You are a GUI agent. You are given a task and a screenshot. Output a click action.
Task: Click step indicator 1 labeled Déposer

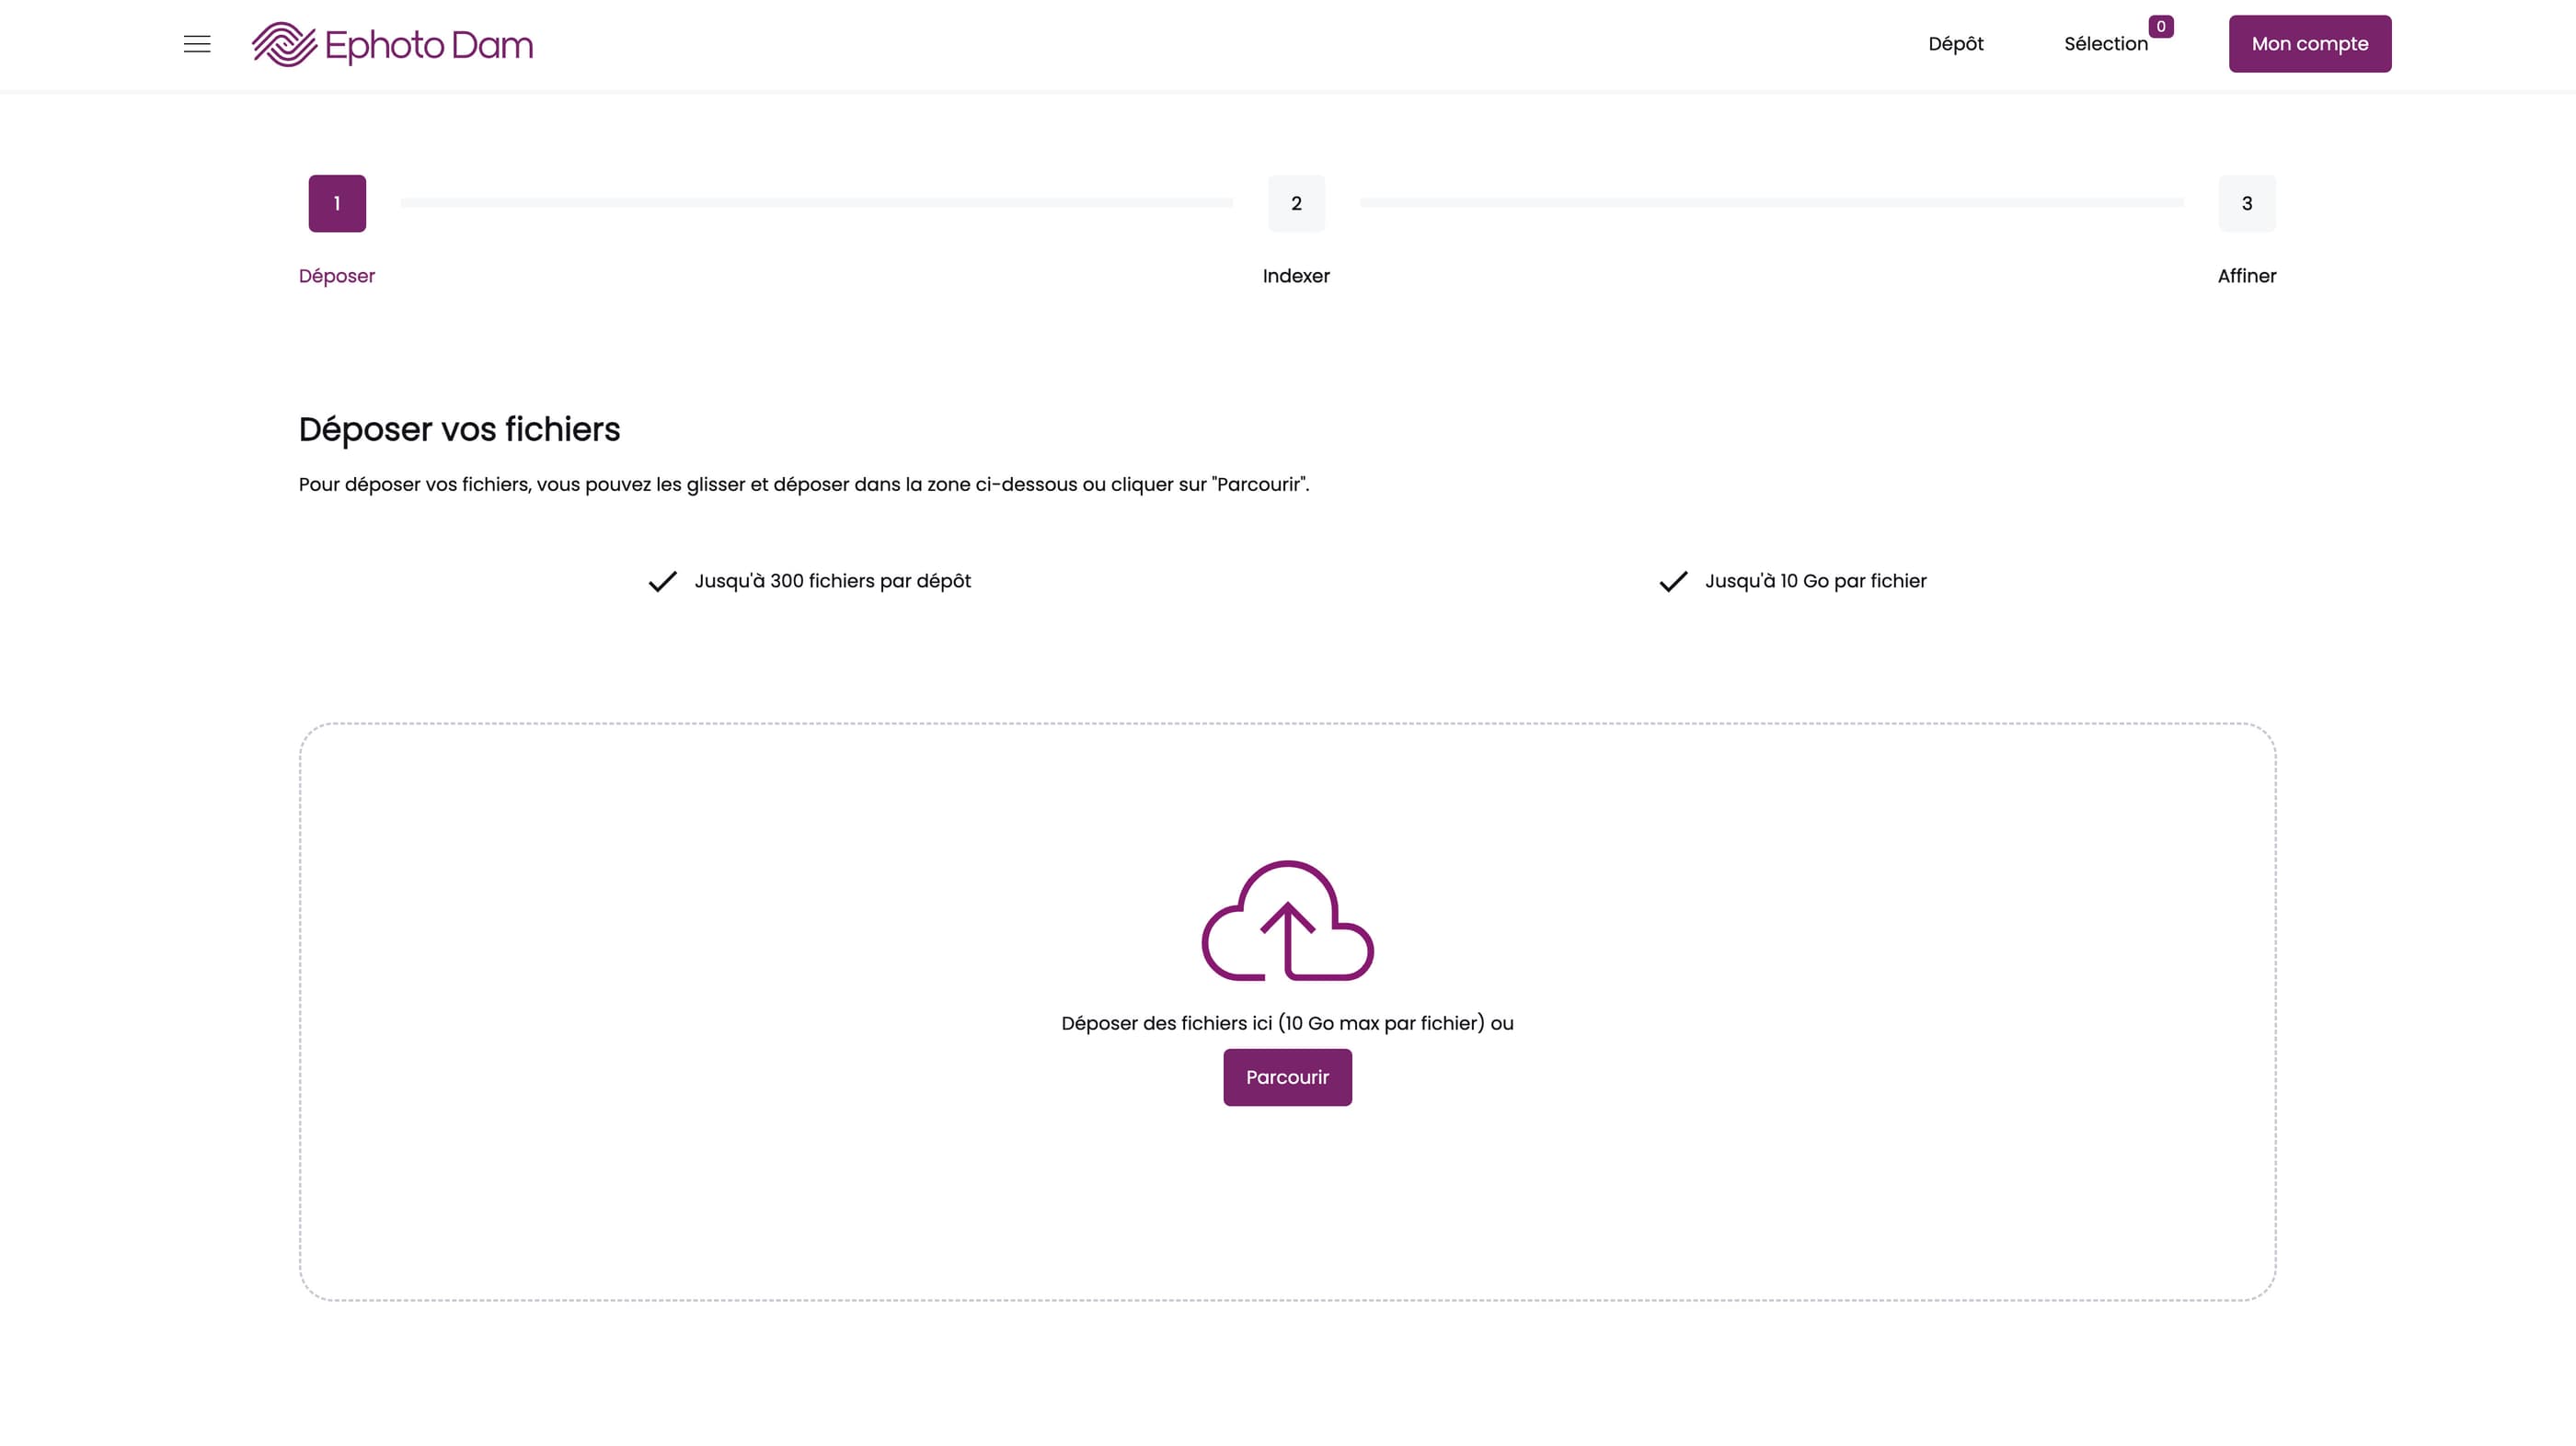pyautogui.click(x=336, y=203)
